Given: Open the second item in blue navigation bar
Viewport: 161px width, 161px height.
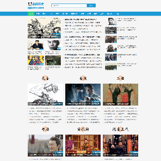Looking at the screenshot, I should (38, 14).
